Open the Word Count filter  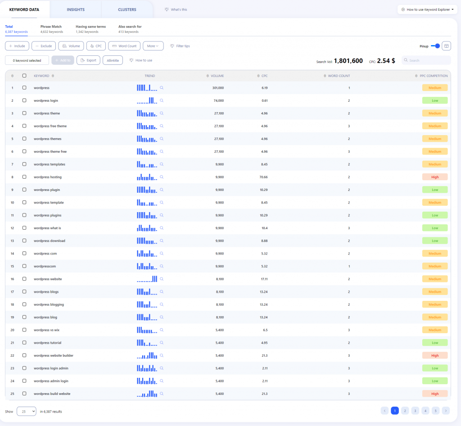point(124,46)
